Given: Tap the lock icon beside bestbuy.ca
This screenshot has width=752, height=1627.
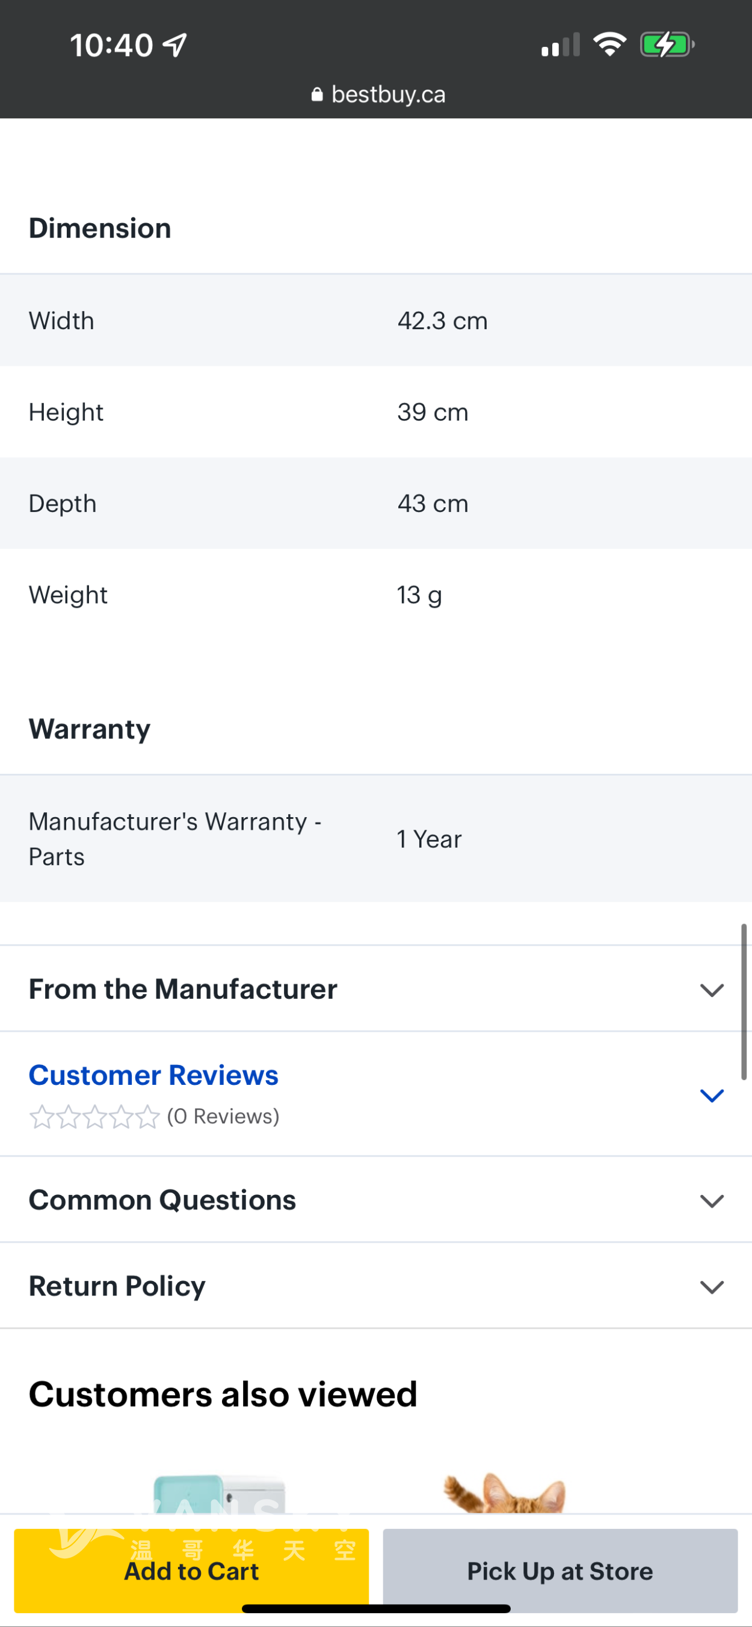Looking at the screenshot, I should (x=317, y=94).
